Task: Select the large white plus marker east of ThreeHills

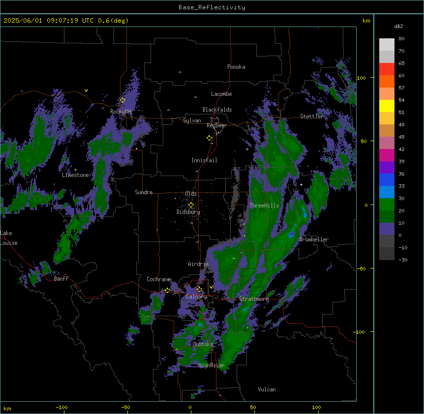Action: (301, 184)
